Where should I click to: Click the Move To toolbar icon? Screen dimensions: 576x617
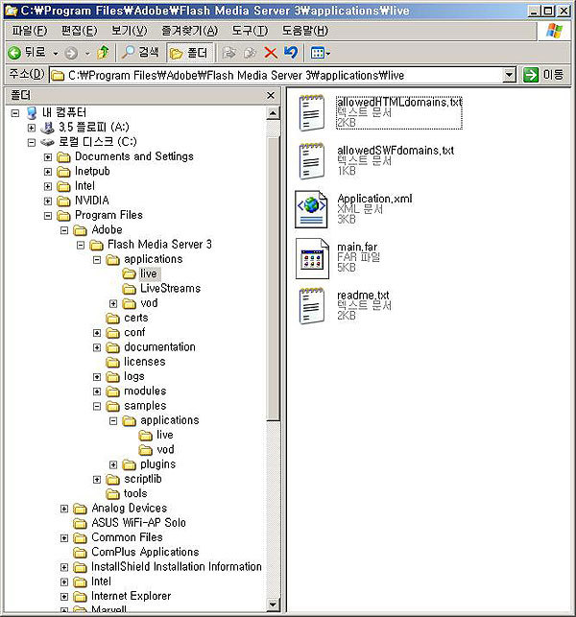pos(229,53)
